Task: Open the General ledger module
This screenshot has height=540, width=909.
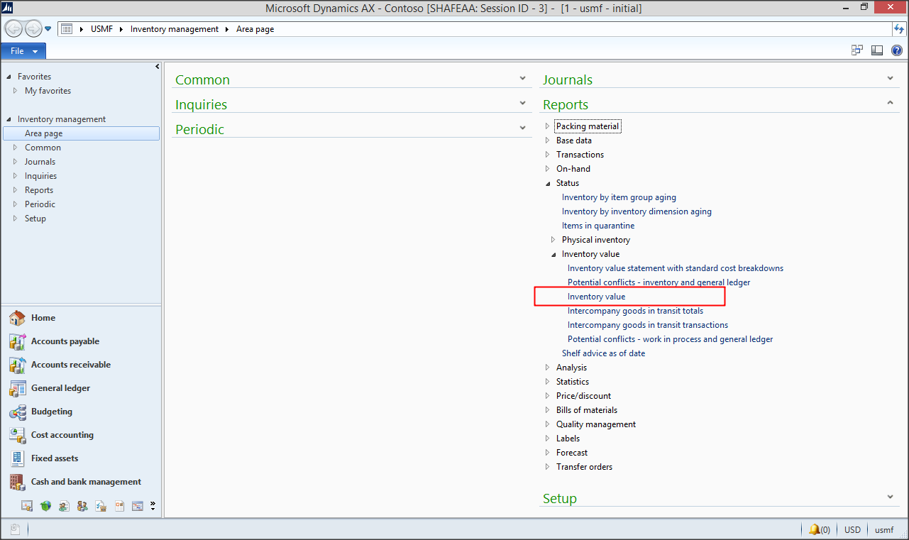Action: pyautogui.click(x=81, y=388)
